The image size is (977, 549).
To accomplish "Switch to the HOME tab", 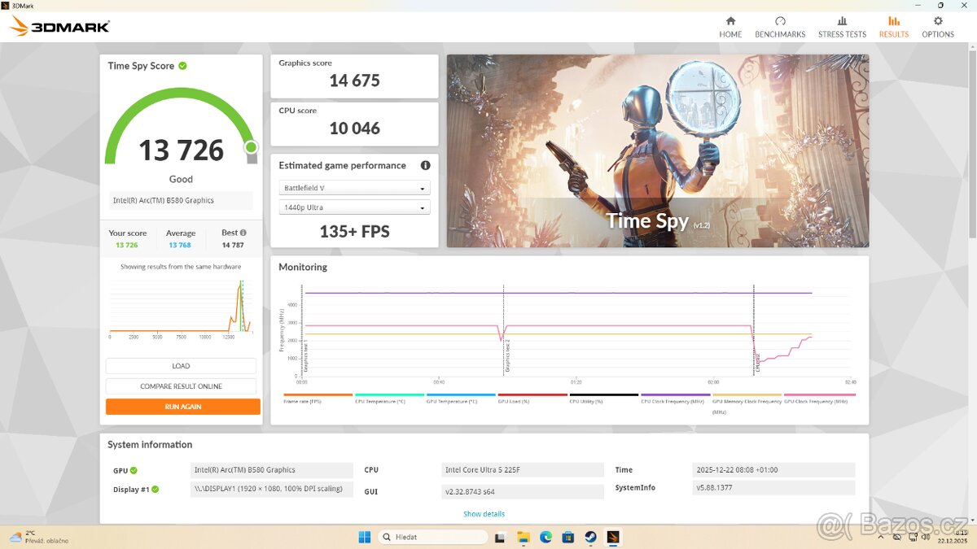I will click(x=730, y=28).
